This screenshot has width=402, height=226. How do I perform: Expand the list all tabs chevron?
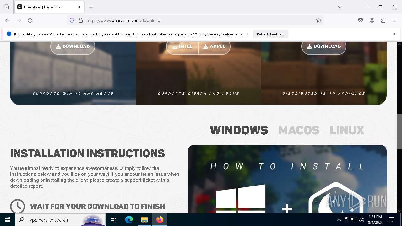(x=340, y=7)
